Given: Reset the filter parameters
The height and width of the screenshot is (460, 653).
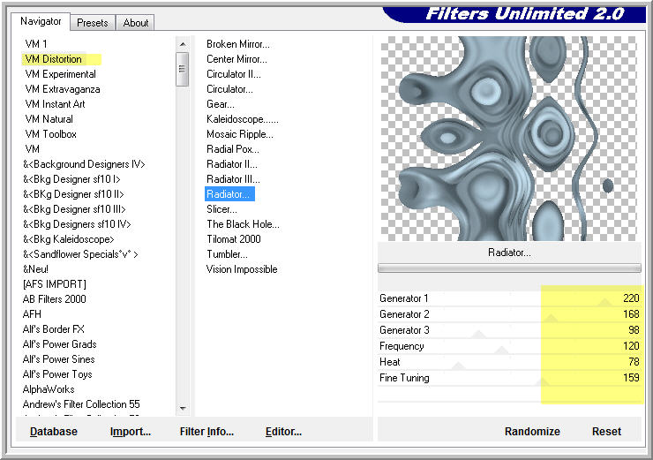Looking at the screenshot, I should (606, 431).
